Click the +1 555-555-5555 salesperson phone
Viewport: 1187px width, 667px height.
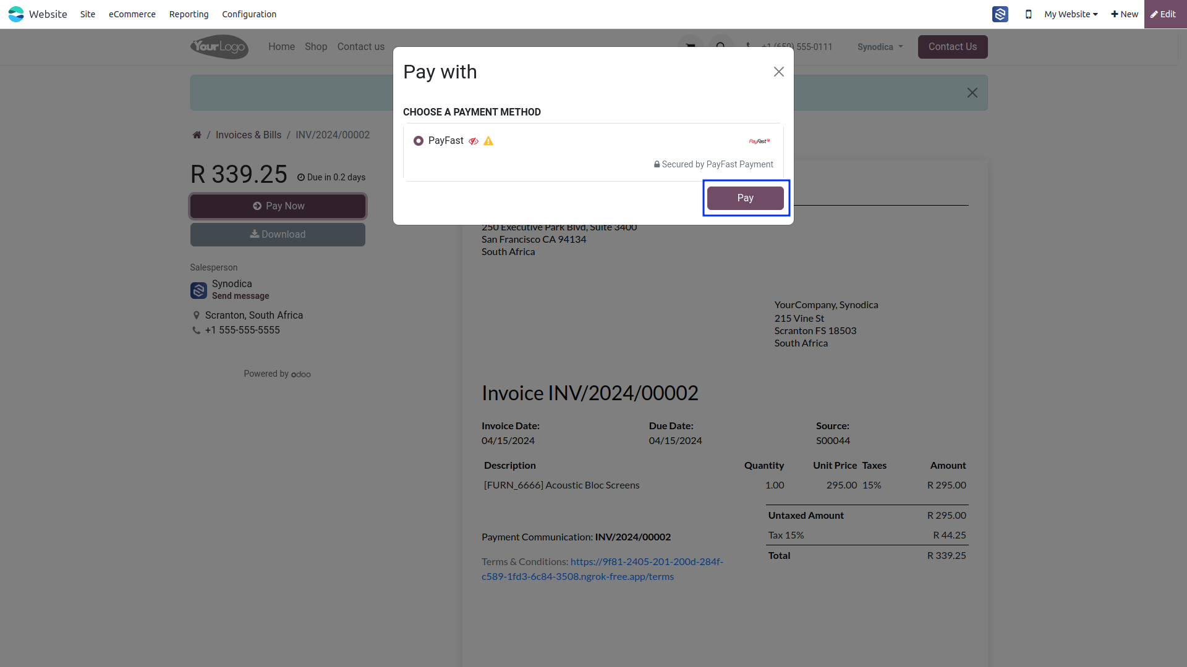point(242,330)
